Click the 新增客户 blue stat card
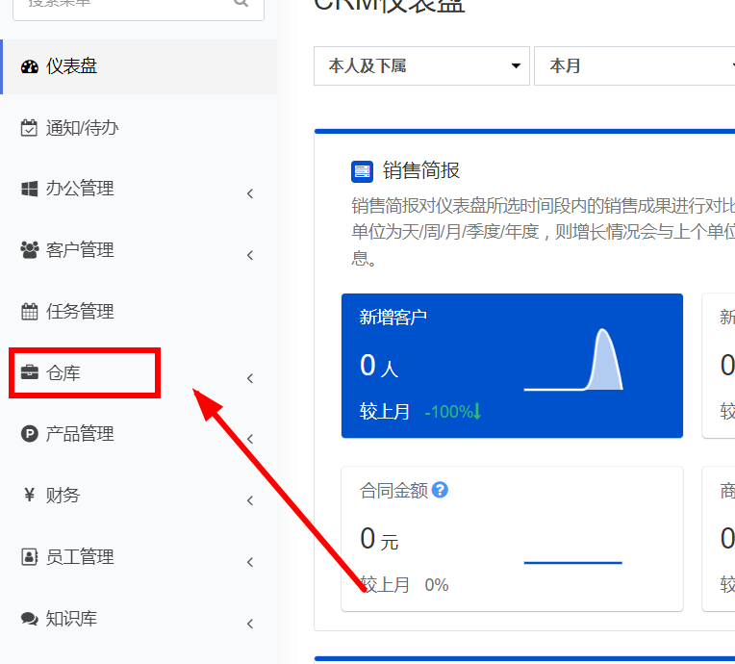 512,366
